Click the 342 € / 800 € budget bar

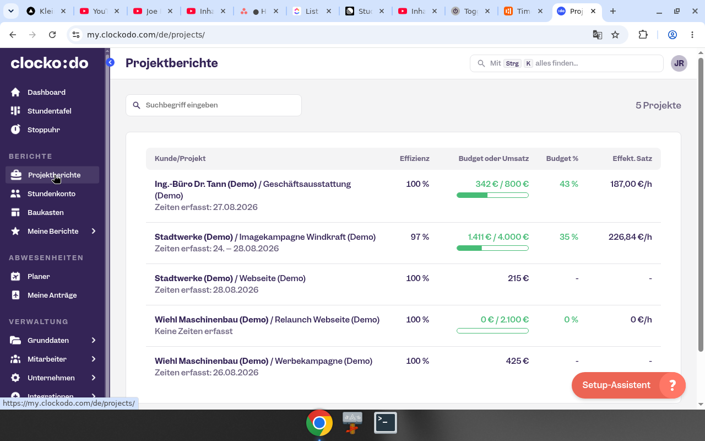[492, 195]
